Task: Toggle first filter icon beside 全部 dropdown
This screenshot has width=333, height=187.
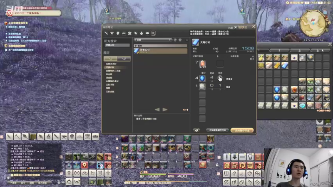Action: coord(175,40)
